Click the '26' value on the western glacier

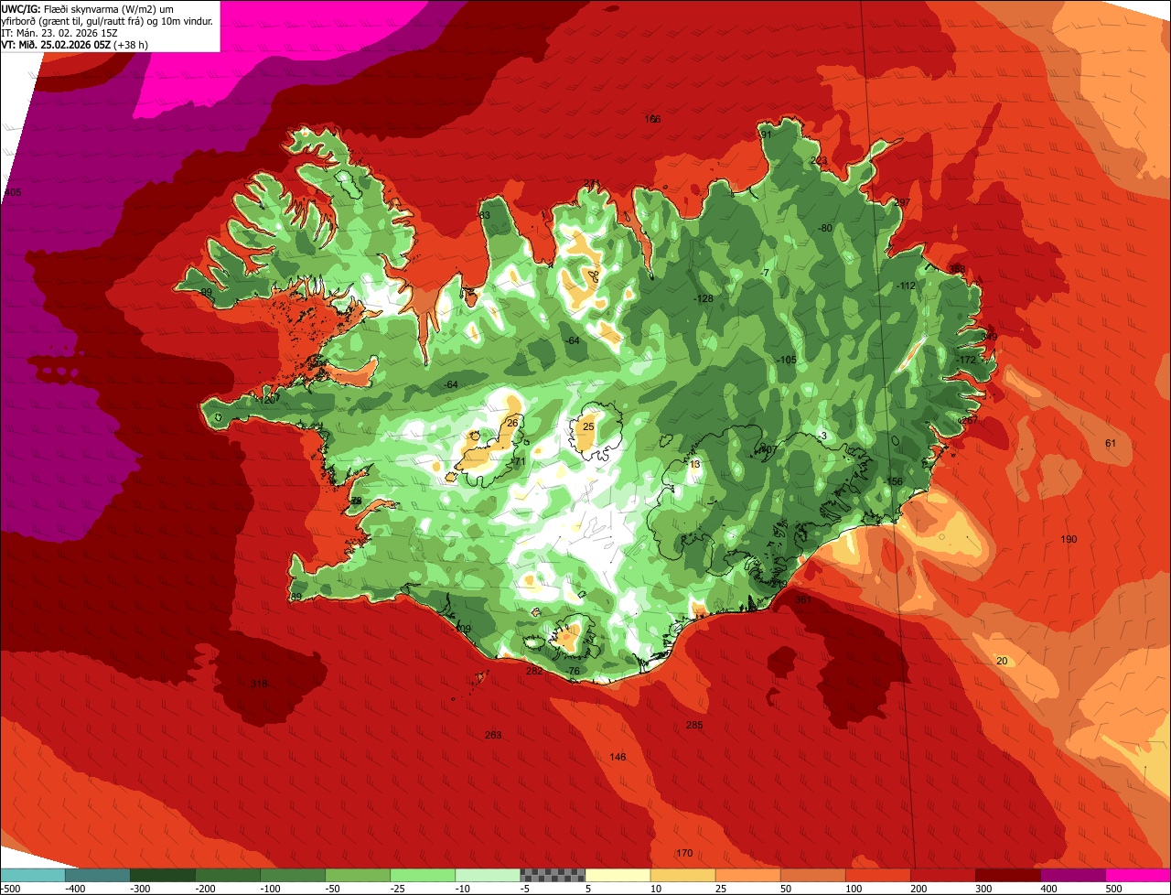point(512,422)
